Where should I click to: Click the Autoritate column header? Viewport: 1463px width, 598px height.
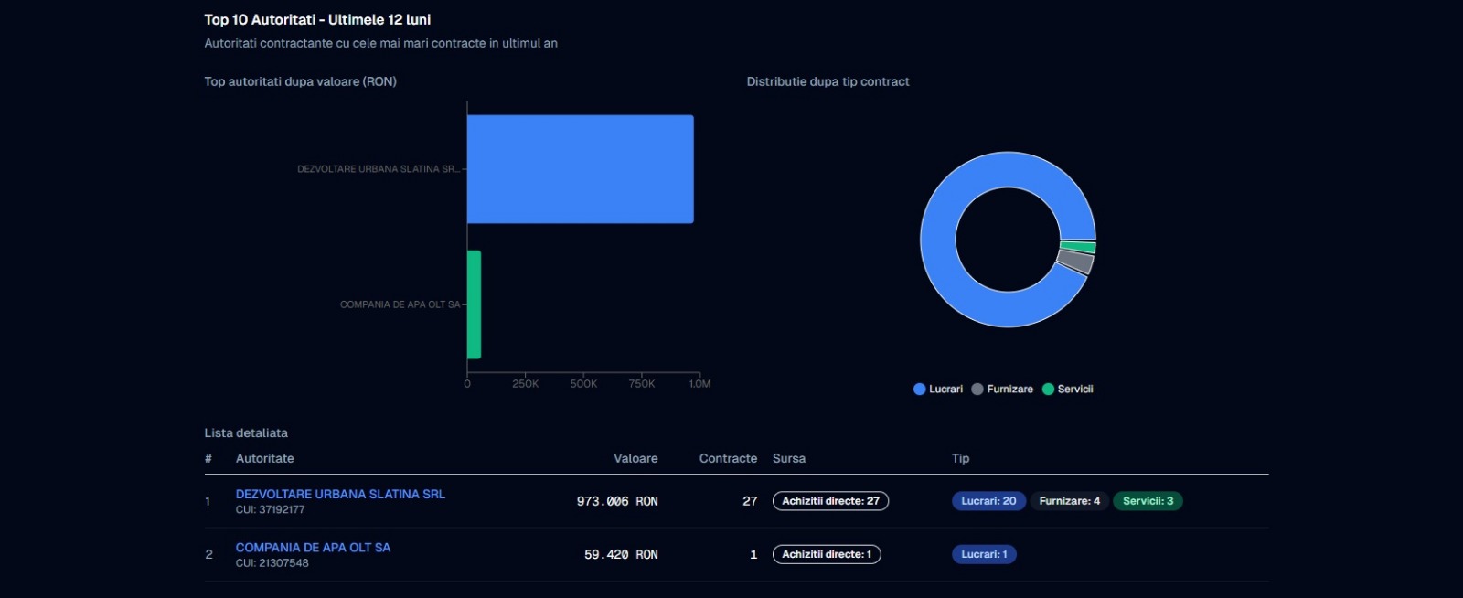pyautogui.click(x=264, y=459)
